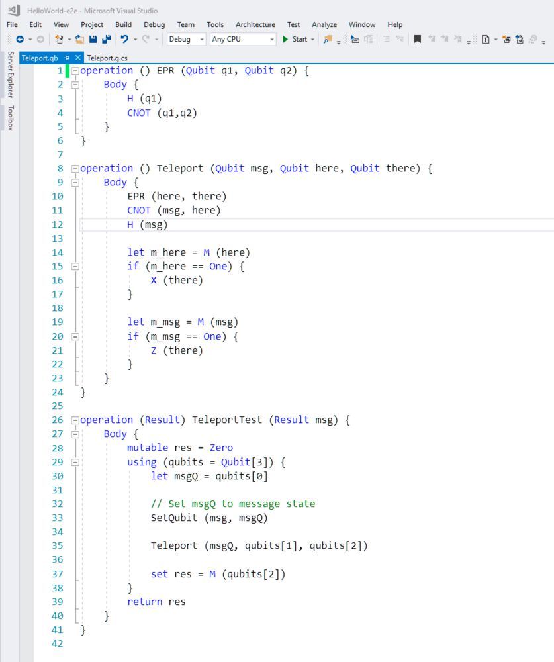Click the Save All icon
Viewport: 554px width, 662px height.
click(105, 40)
